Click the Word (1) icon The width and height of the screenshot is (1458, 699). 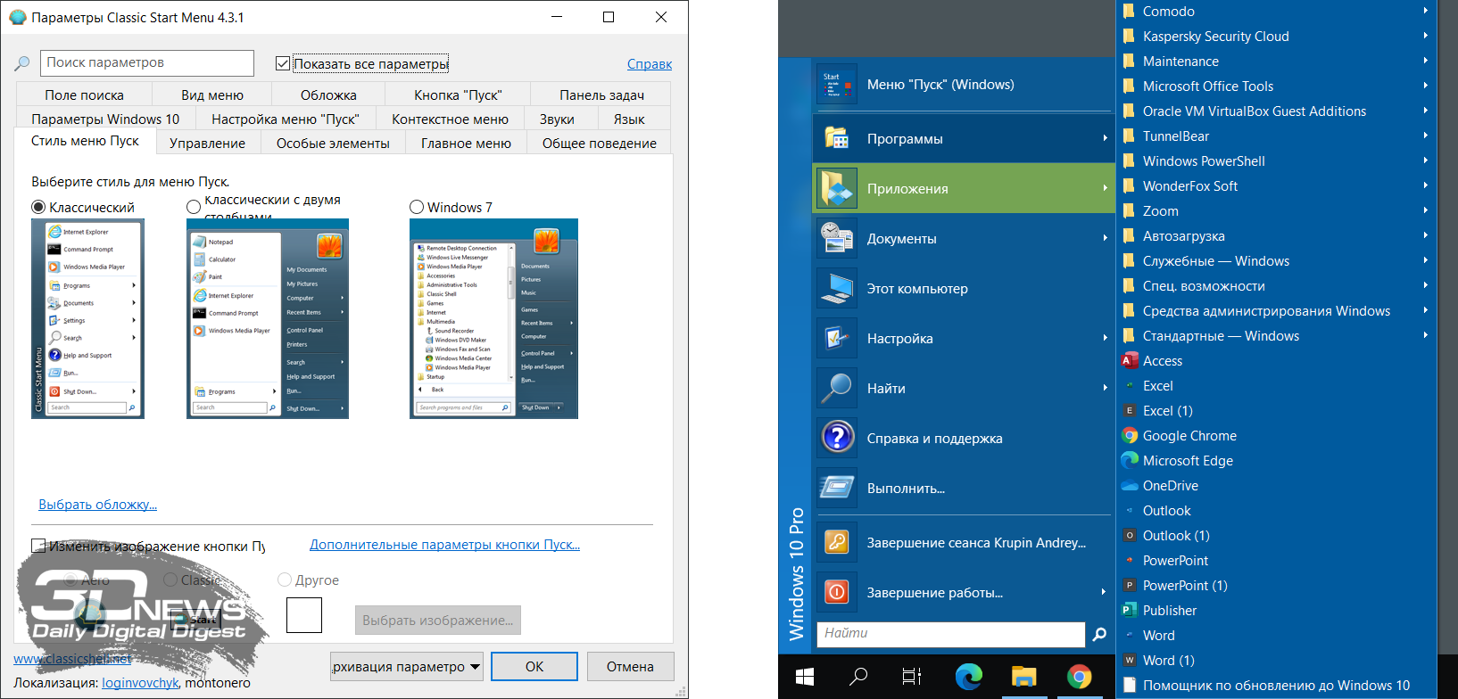1130,661
